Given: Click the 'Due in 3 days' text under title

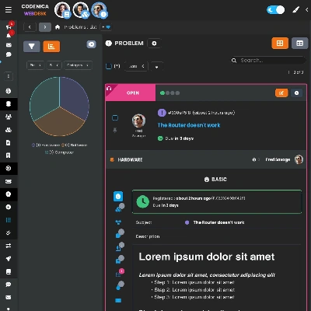Looking at the screenshot, I should click(180, 138).
